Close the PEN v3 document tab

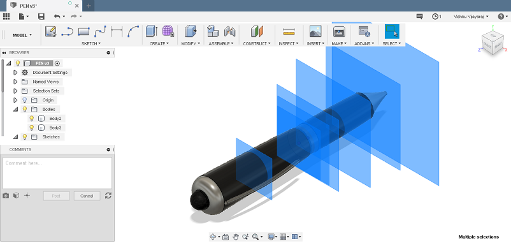tap(77, 6)
